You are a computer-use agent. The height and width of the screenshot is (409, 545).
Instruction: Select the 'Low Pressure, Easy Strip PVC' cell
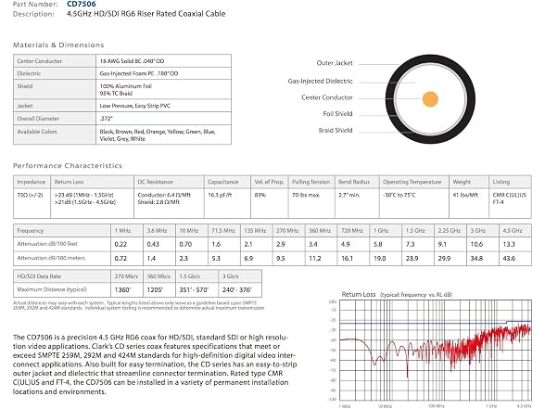(x=135, y=106)
